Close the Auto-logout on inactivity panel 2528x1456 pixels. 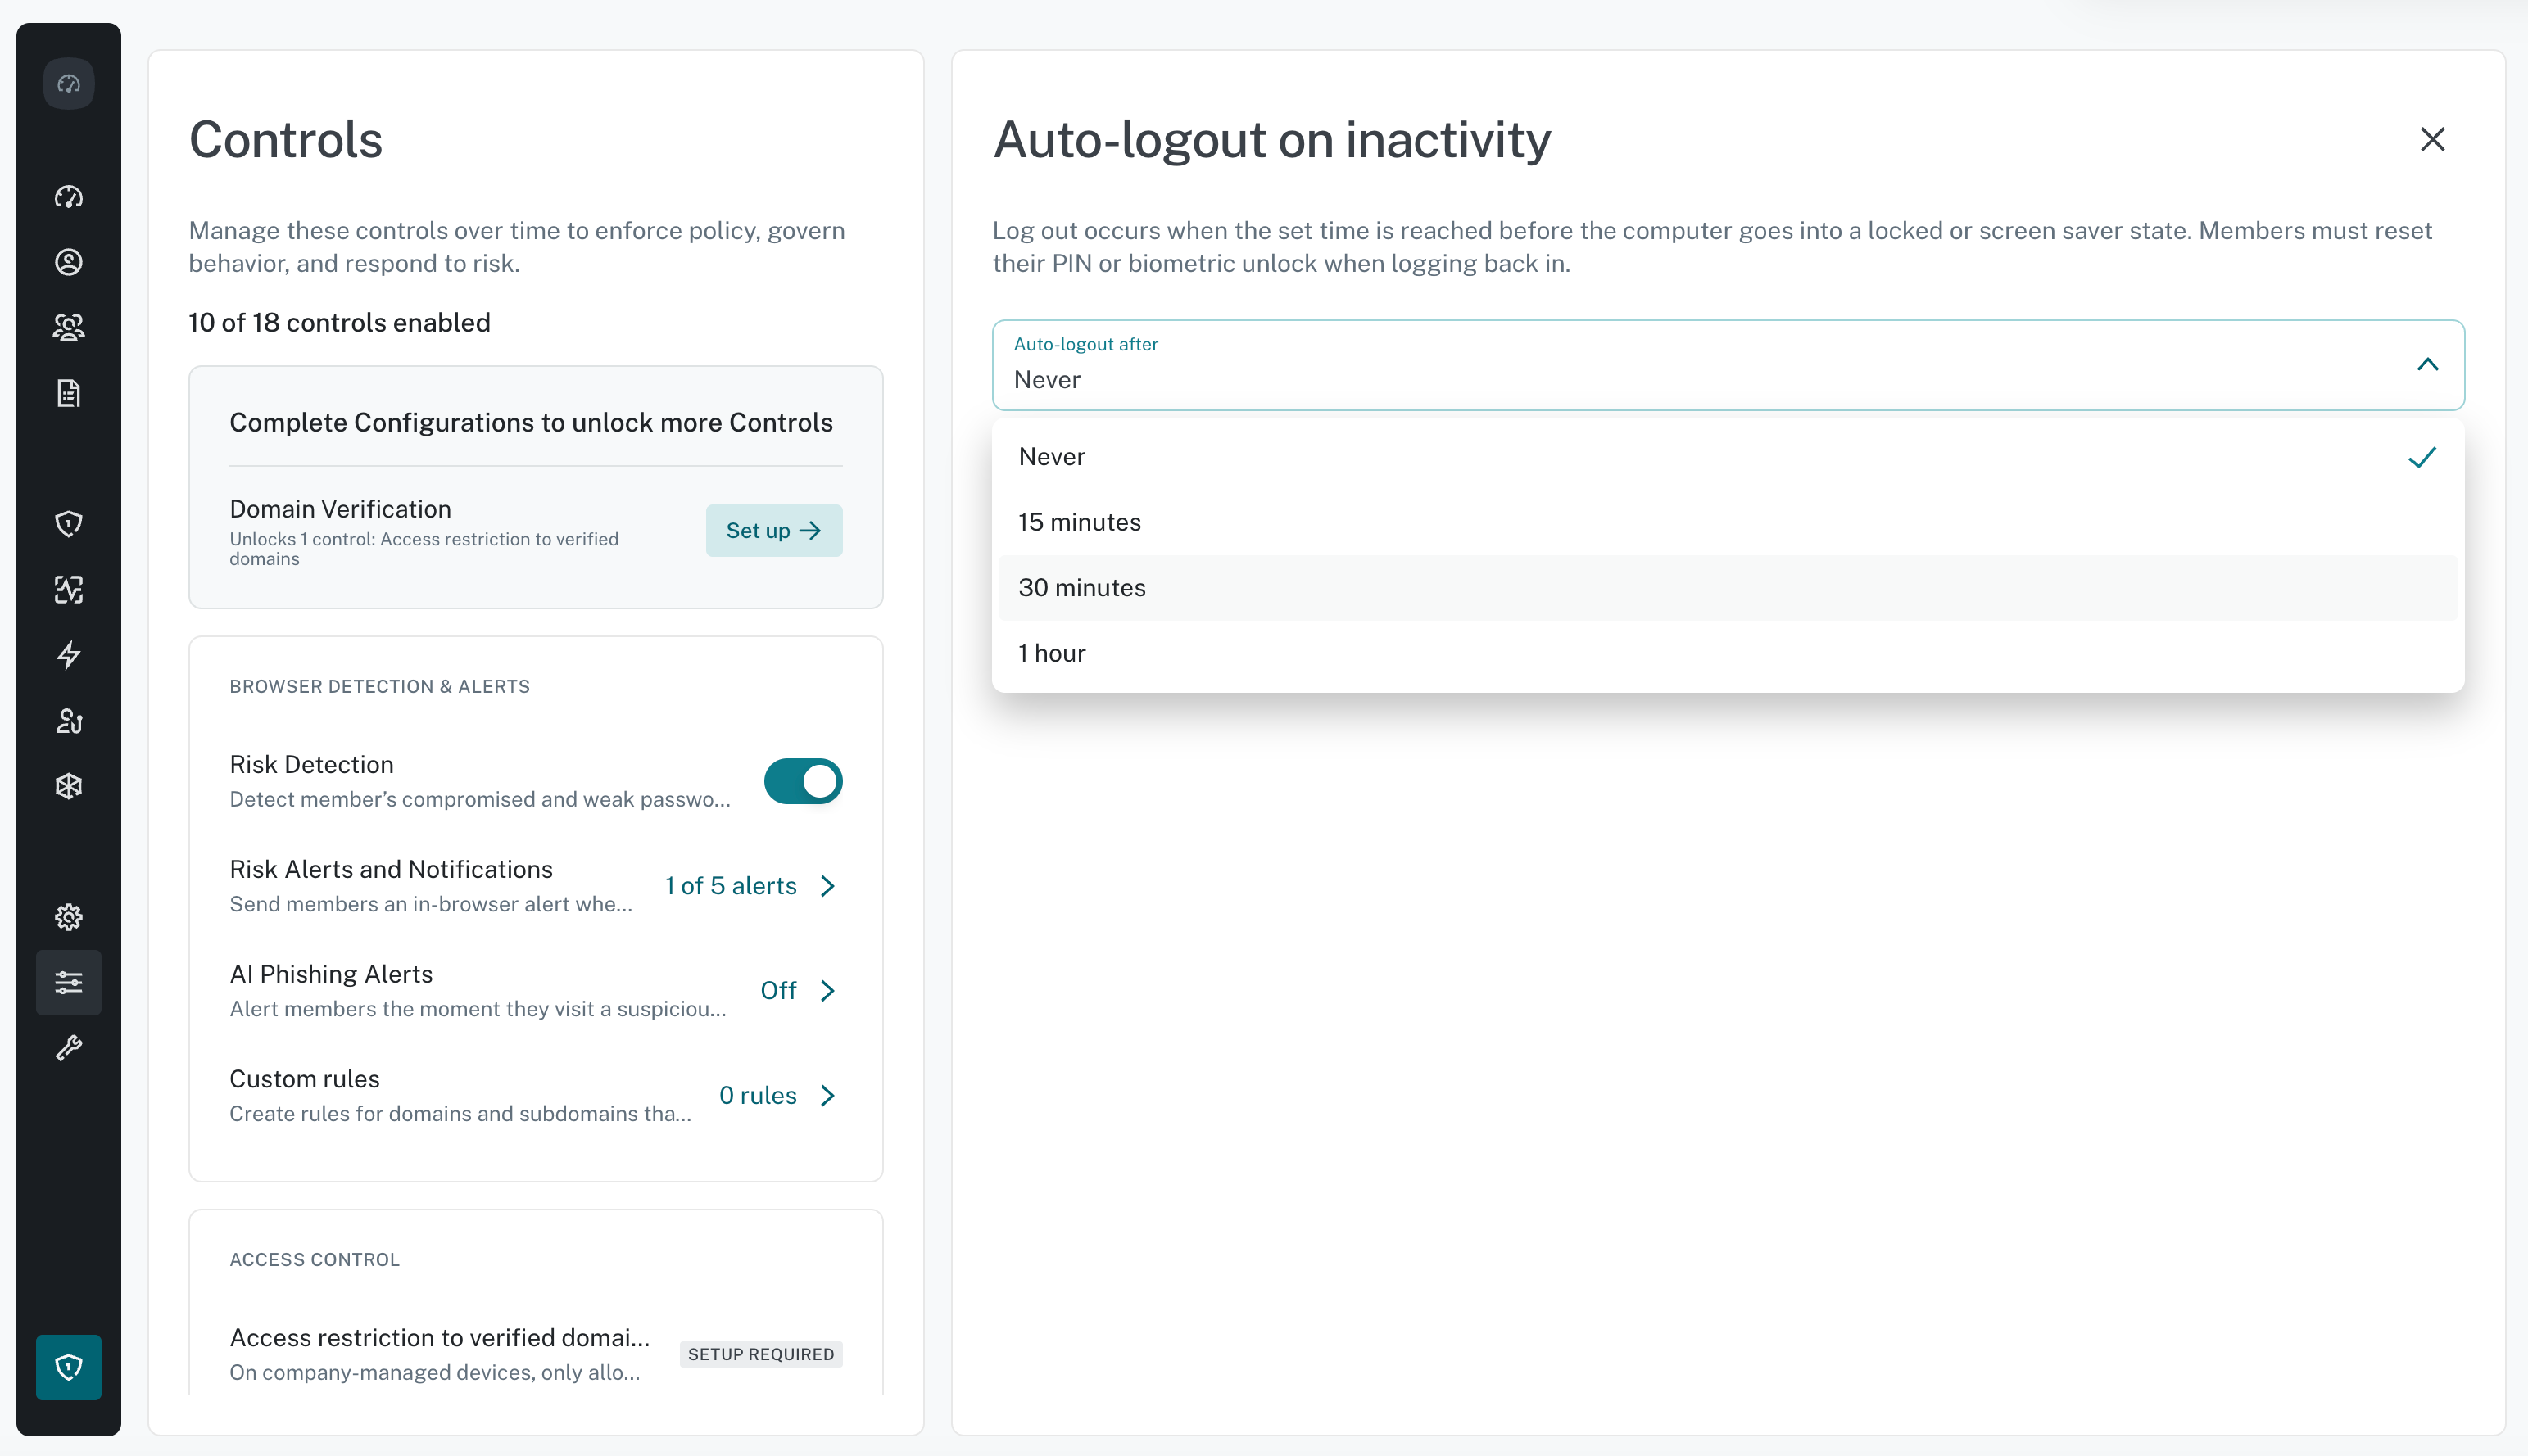pos(2432,139)
